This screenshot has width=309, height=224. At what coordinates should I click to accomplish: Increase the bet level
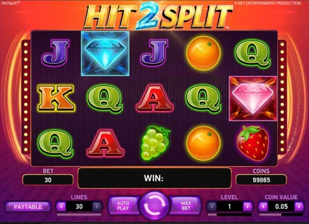click(x=247, y=206)
